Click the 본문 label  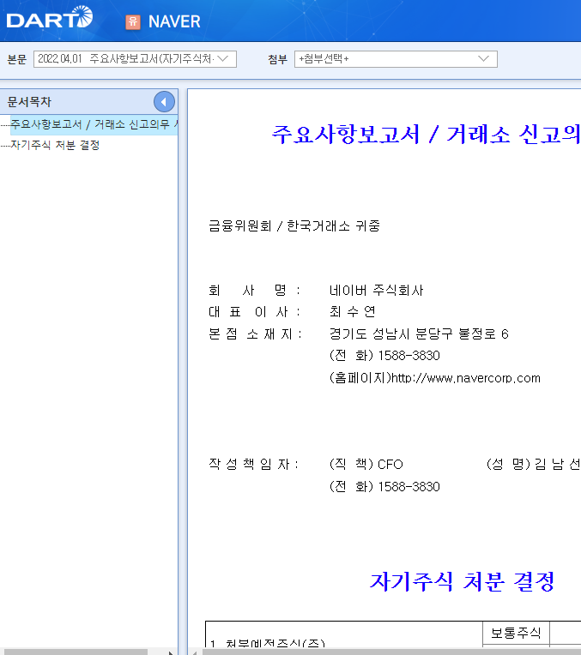click(x=16, y=59)
